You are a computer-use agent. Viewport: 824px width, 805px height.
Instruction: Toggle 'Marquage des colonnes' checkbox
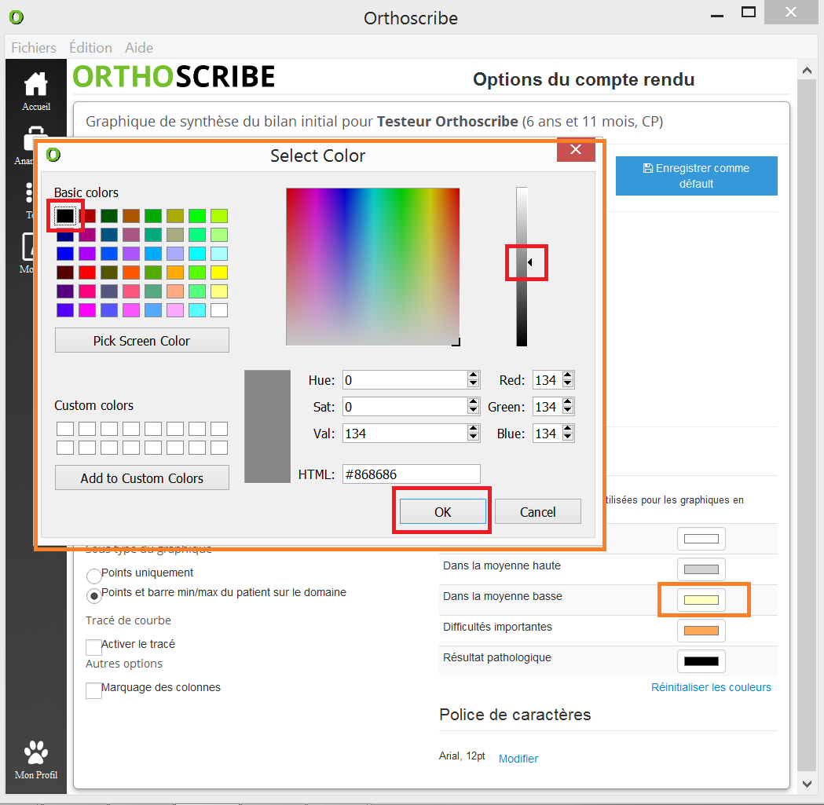(94, 690)
